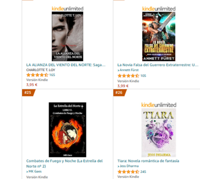This screenshot has width=200, height=179.
Task: Open Tiara: Novela romántica de fantasía link
Action: pos(148,161)
